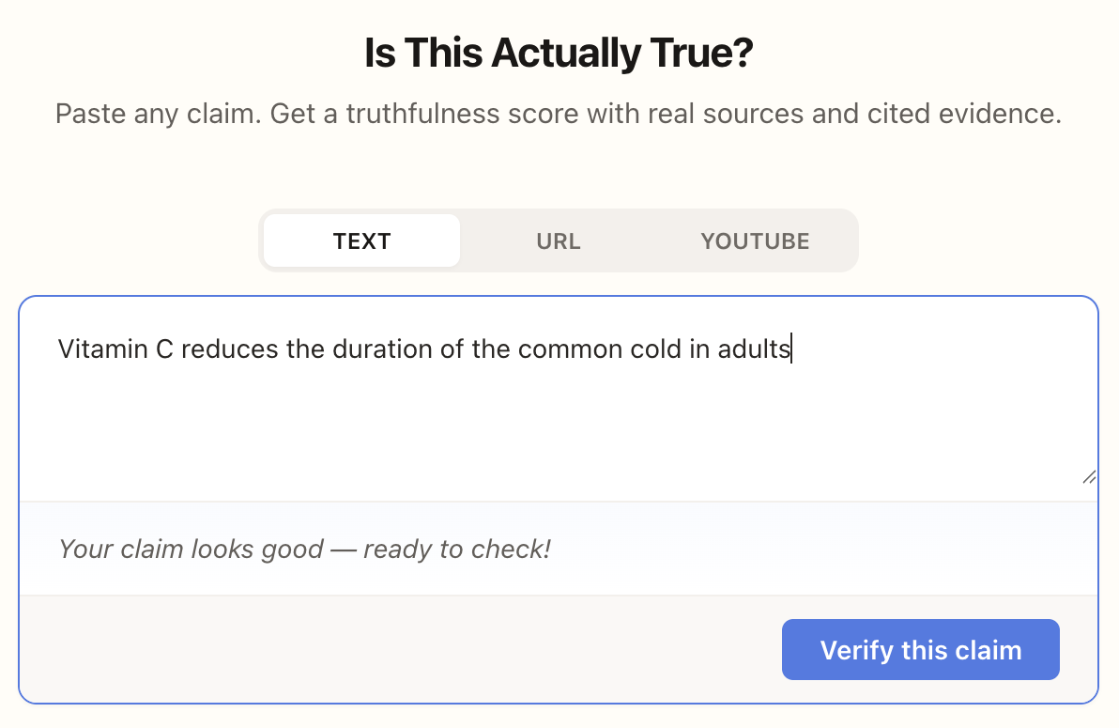Switch to the URL tab
Image resolution: width=1119 pixels, height=728 pixels.
tap(558, 240)
